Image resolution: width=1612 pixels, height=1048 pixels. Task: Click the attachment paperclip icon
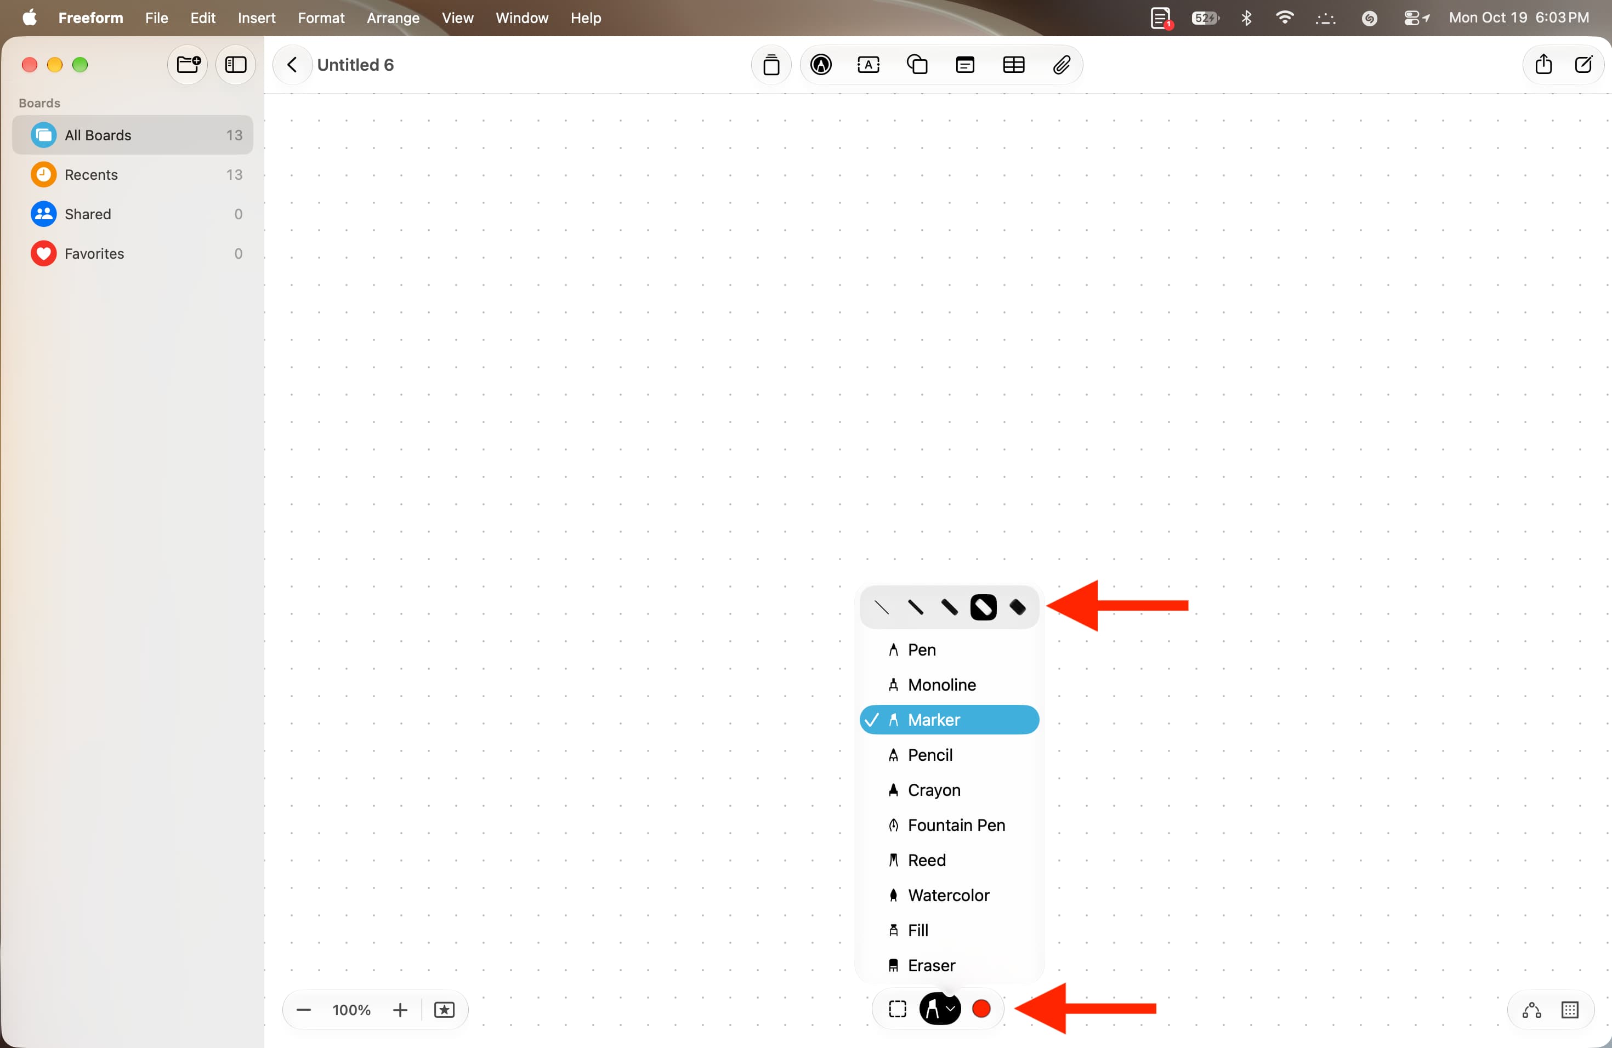click(1062, 65)
